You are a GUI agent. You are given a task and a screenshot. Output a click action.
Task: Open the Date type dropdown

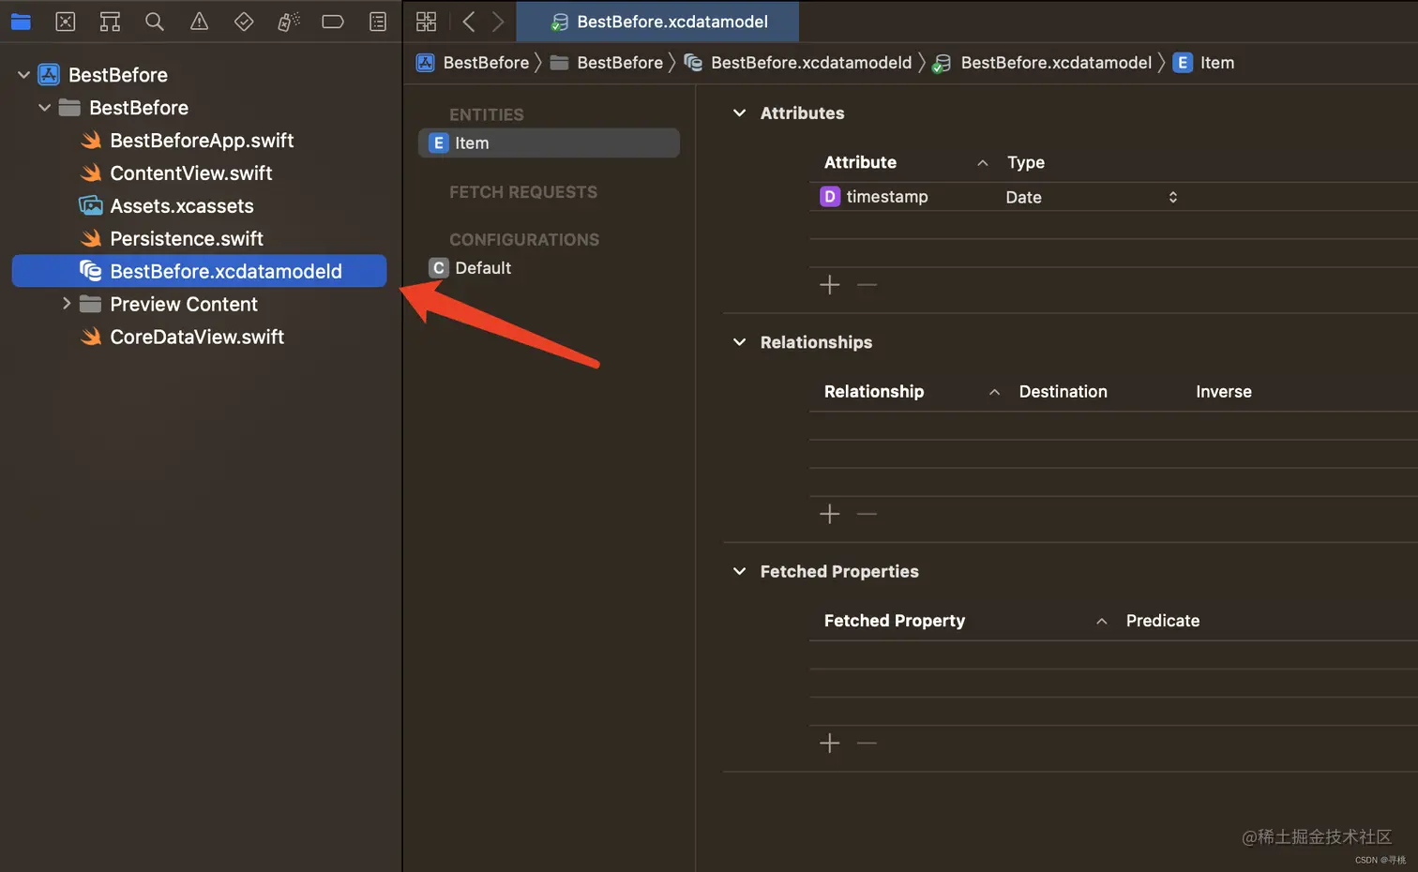[x=1093, y=197]
